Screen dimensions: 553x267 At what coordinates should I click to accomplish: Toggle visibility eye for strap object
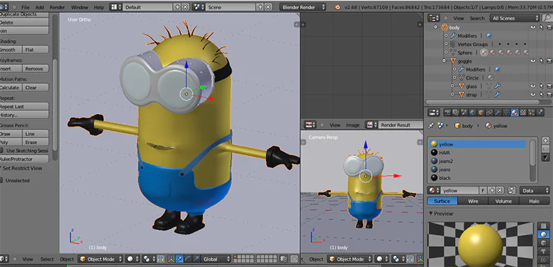533,95
